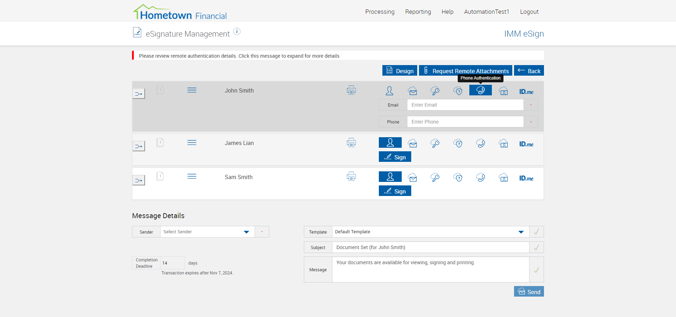Click the Design button
The image size is (676, 317).
pos(400,70)
